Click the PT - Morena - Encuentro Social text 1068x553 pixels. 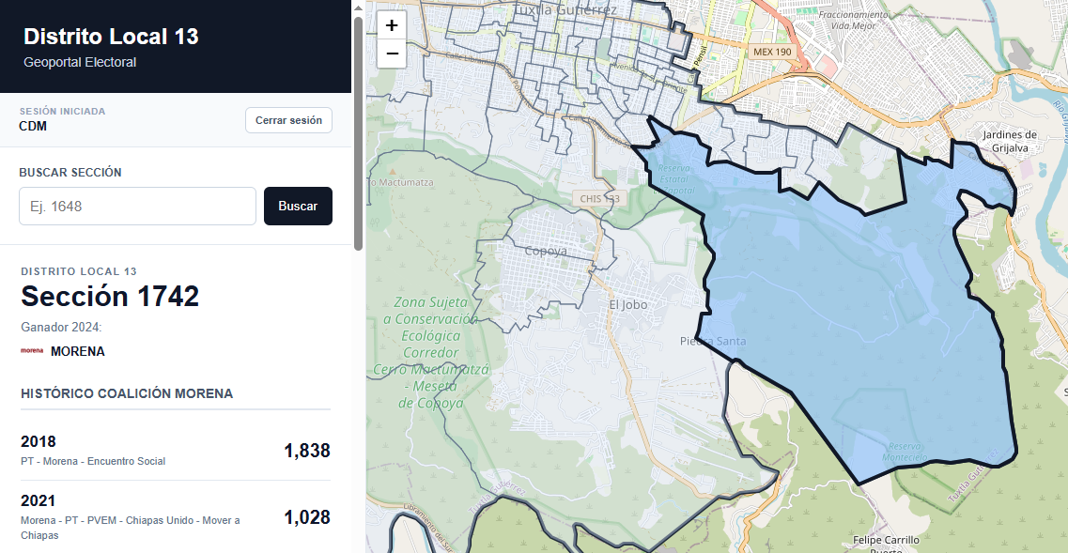(x=93, y=461)
